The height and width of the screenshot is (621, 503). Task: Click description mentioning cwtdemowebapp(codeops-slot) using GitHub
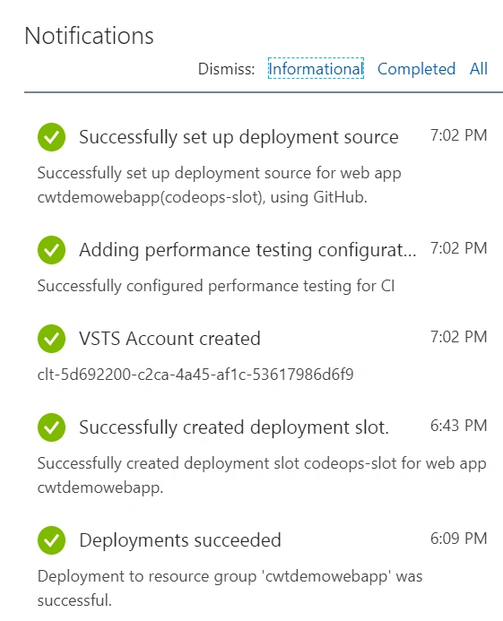pos(219,185)
